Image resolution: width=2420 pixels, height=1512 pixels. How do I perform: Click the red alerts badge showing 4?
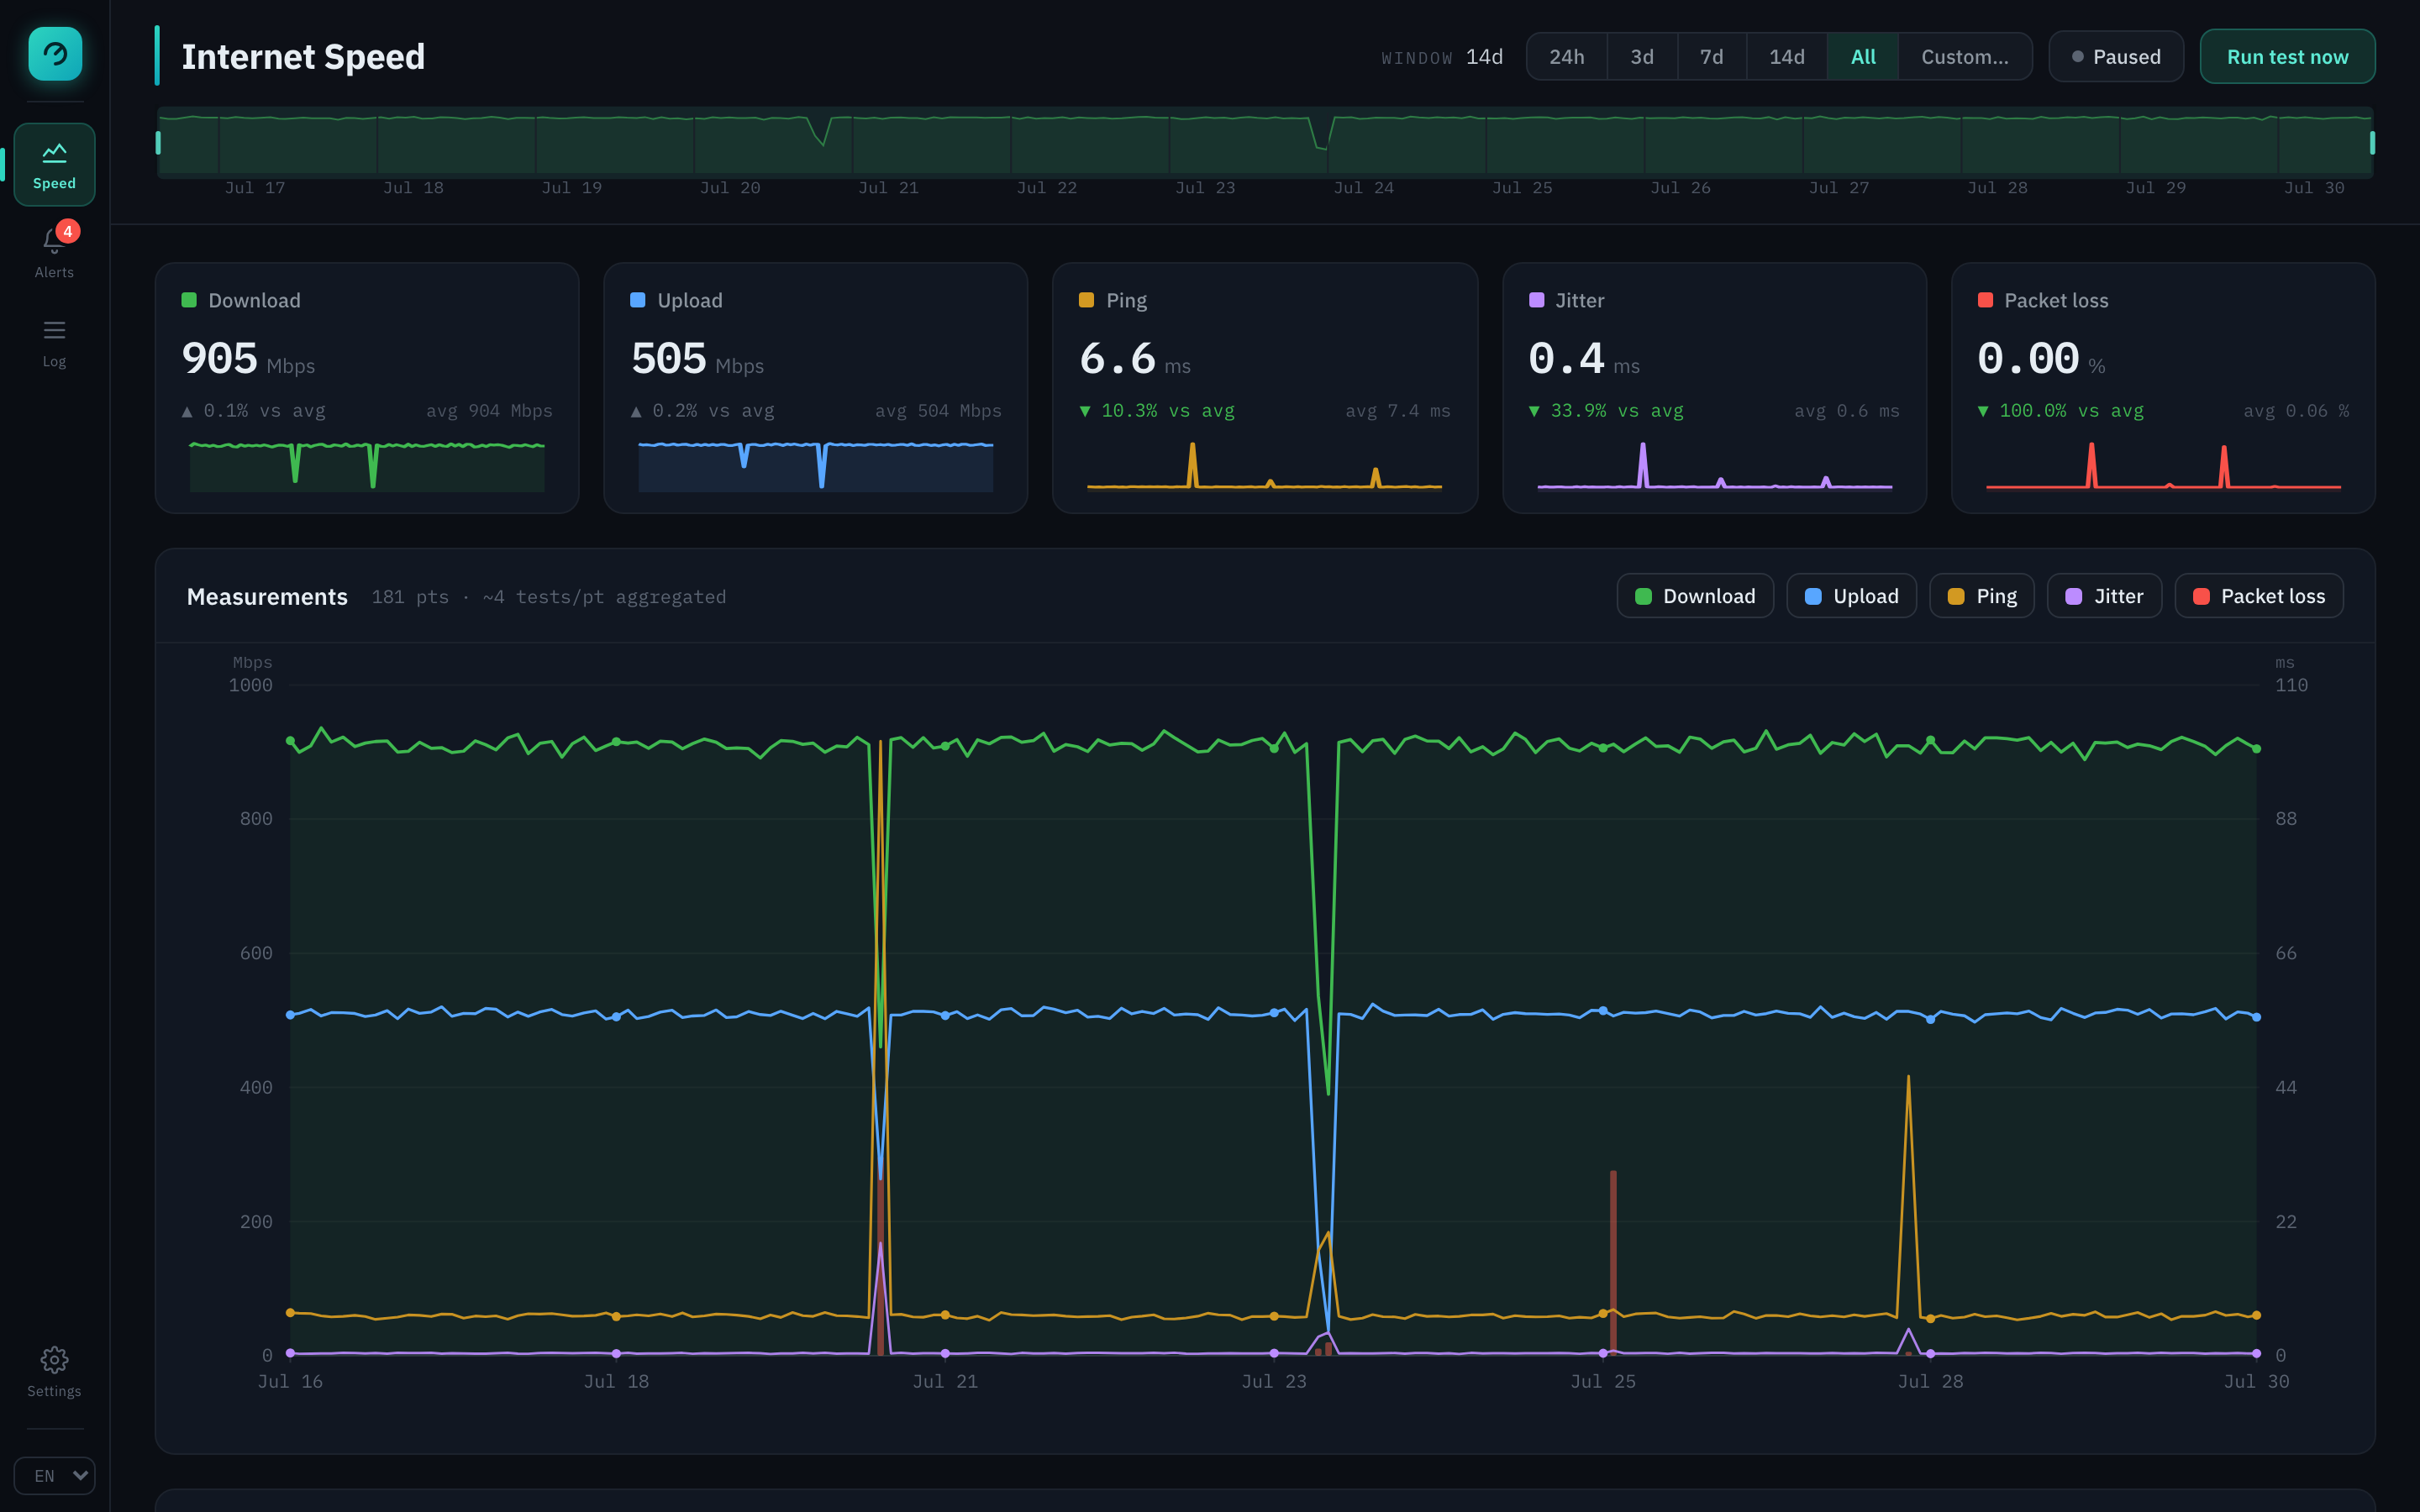click(x=68, y=231)
